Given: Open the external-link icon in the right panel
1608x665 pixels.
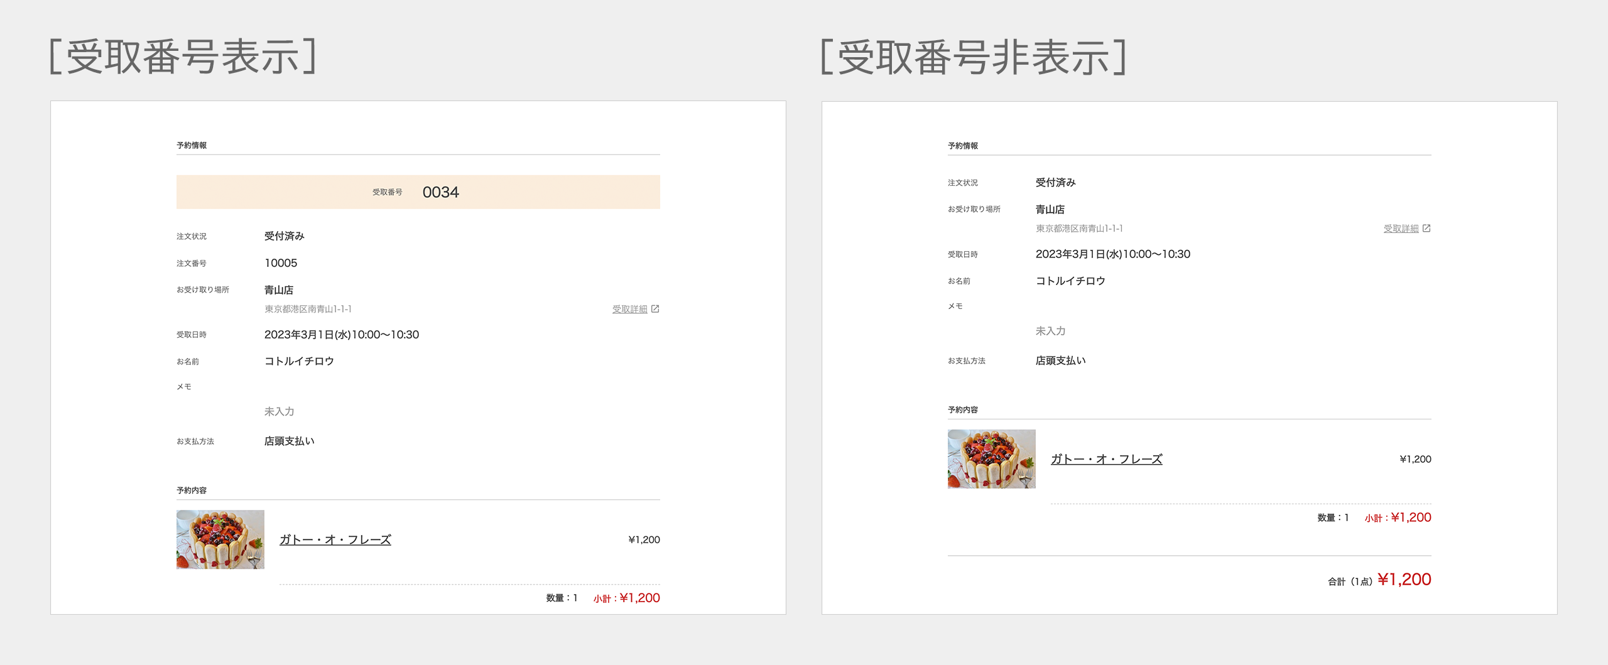Looking at the screenshot, I should 1426,229.
